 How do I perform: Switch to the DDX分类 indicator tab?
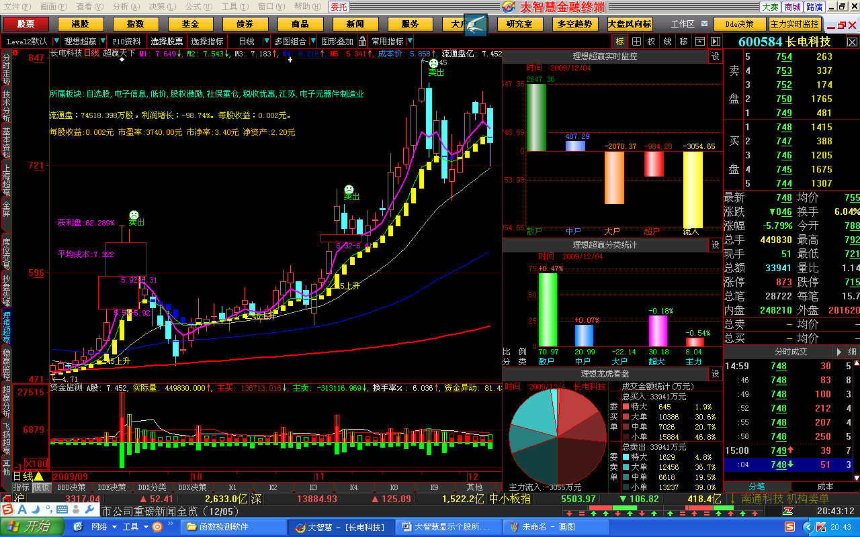152,487
